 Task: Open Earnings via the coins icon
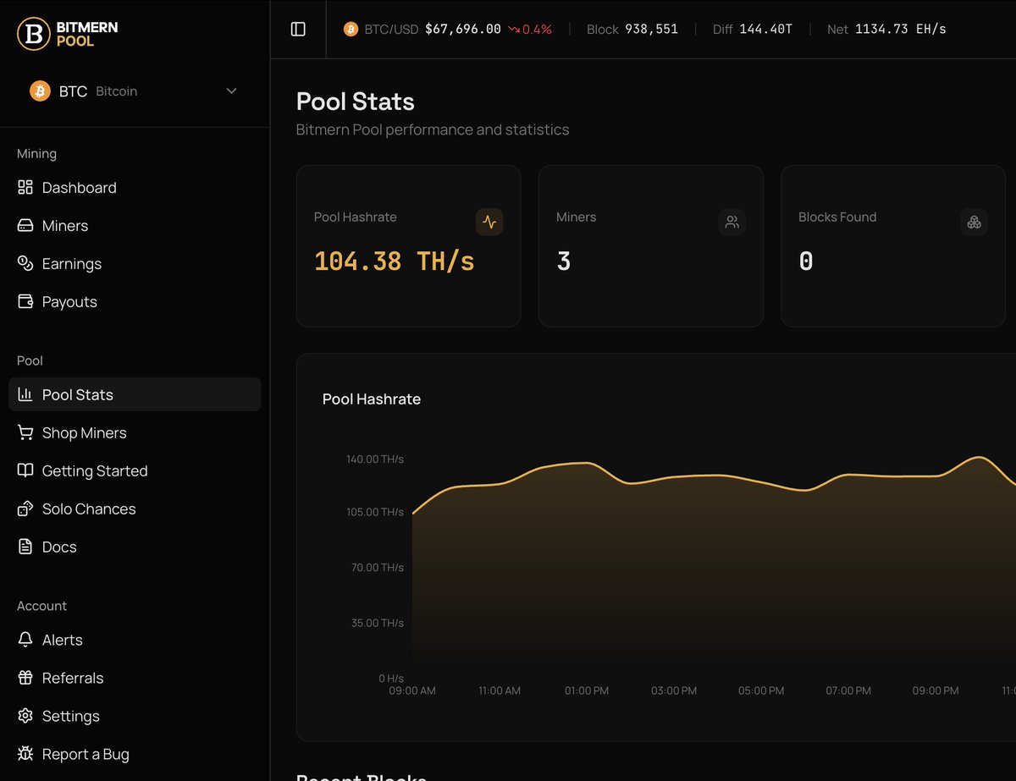(x=25, y=263)
